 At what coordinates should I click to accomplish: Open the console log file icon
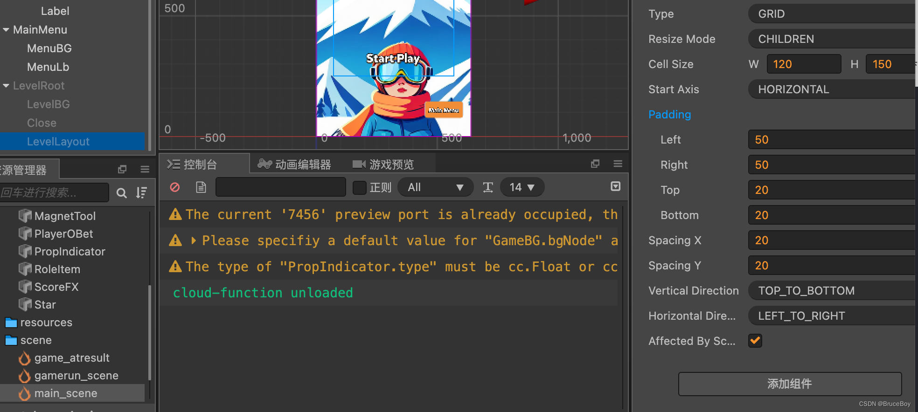click(201, 187)
